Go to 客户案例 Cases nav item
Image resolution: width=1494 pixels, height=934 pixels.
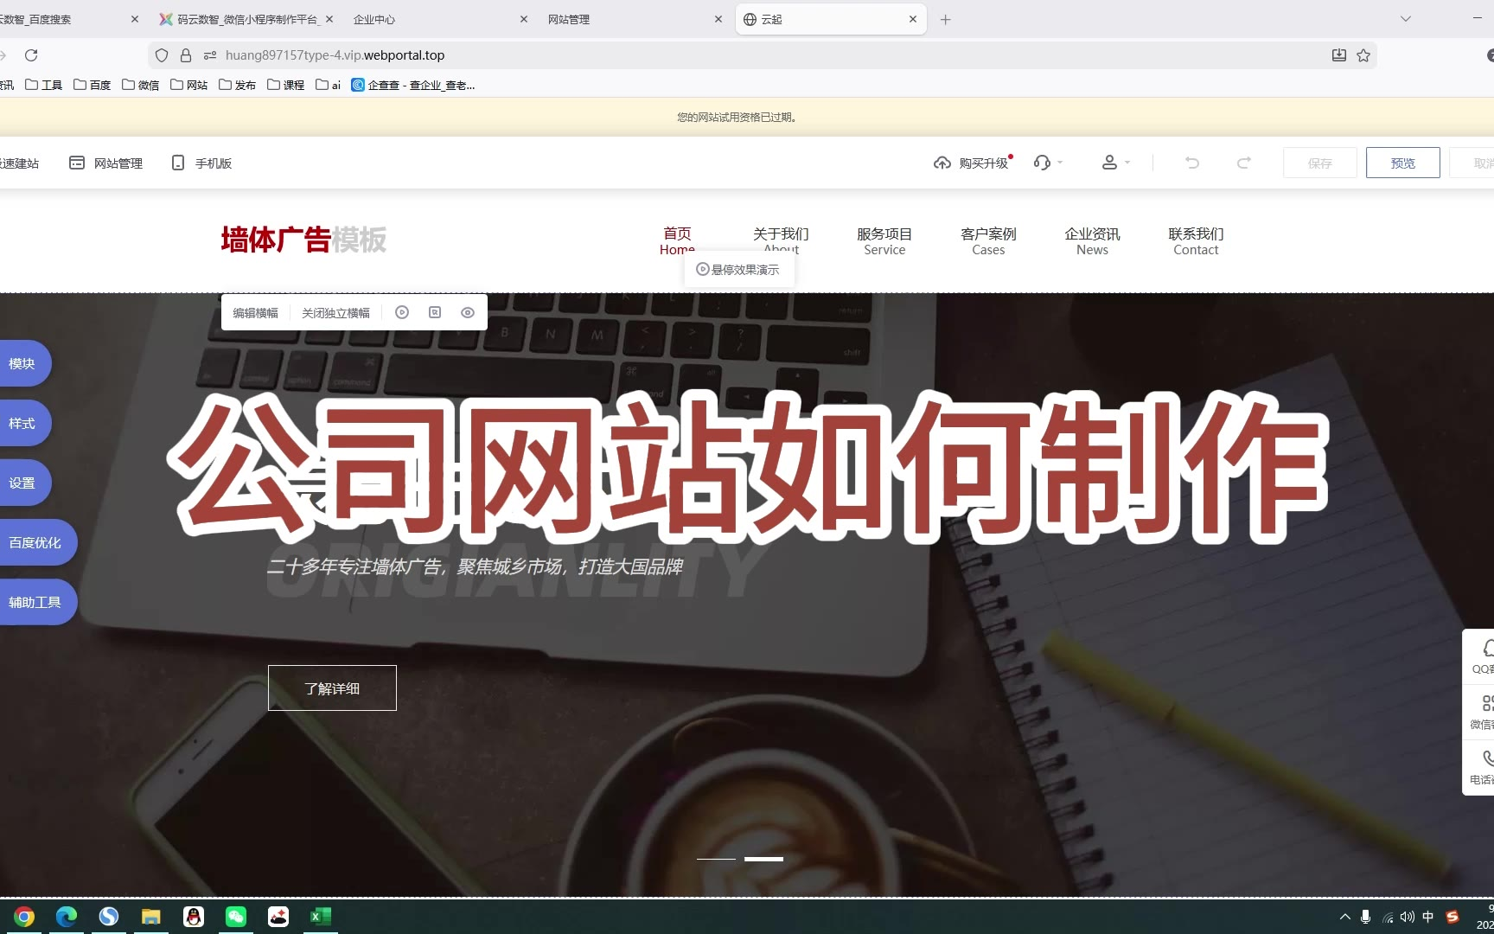988,241
